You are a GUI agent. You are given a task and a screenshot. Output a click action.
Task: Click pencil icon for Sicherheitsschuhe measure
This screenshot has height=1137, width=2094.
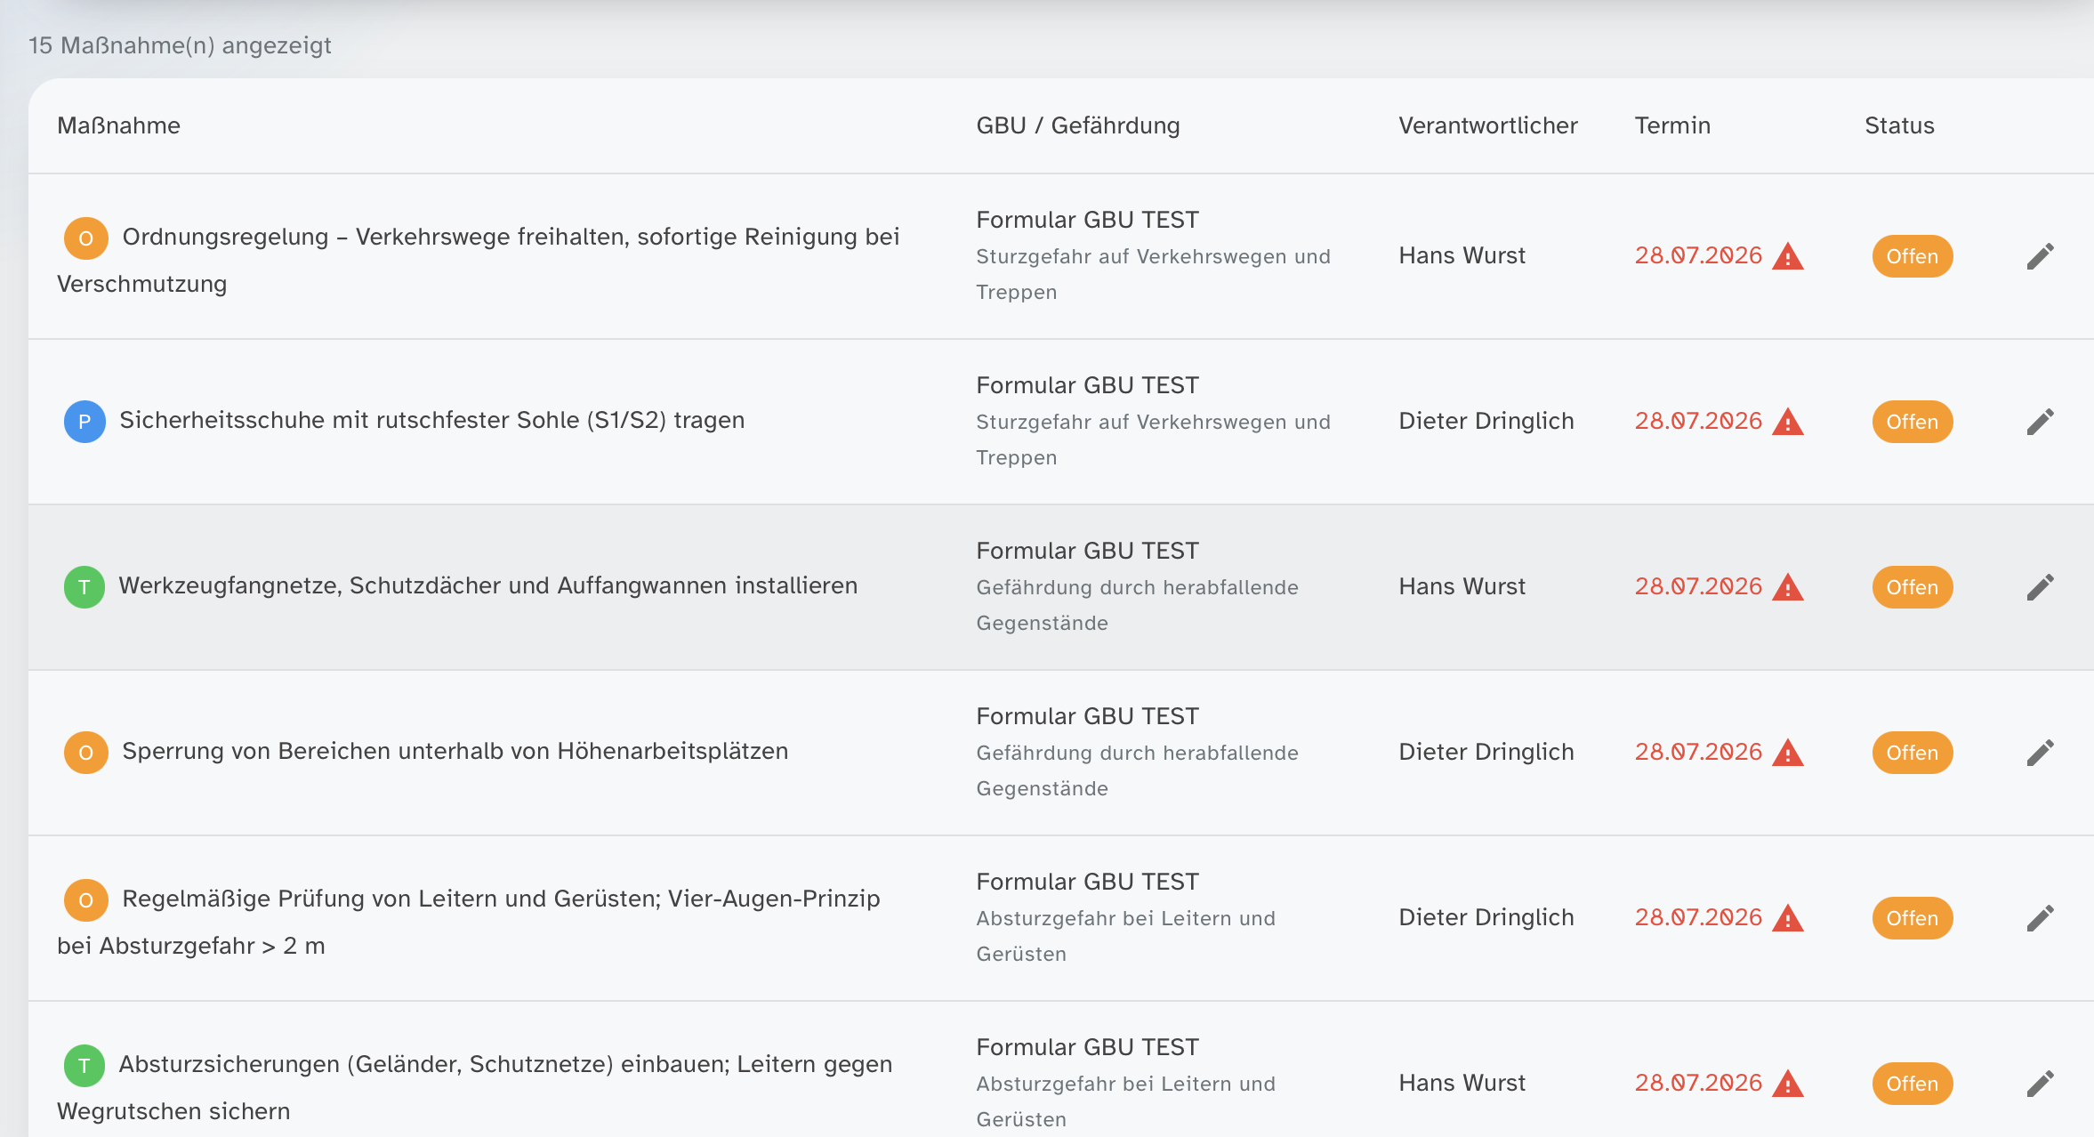[x=2040, y=422]
